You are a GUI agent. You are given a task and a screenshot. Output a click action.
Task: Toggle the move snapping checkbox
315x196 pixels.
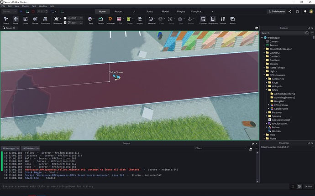[65, 18]
